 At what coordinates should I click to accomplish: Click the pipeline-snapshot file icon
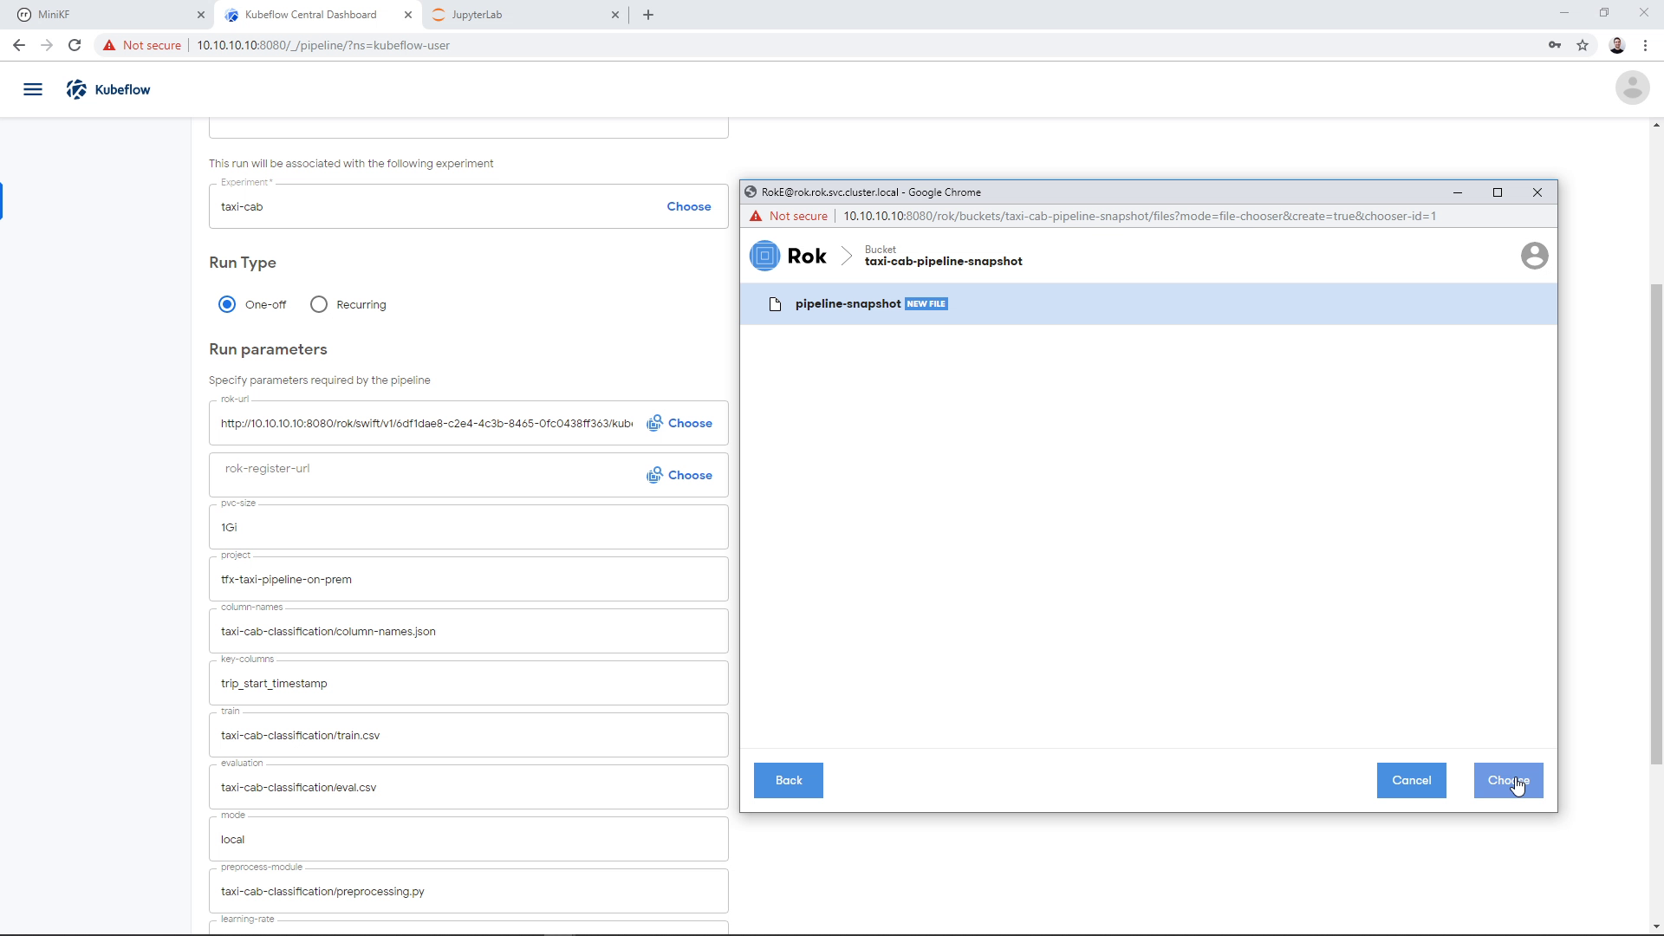click(x=776, y=304)
